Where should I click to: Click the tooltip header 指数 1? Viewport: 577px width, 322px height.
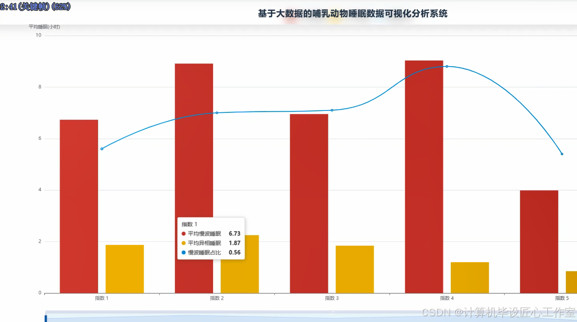click(189, 224)
